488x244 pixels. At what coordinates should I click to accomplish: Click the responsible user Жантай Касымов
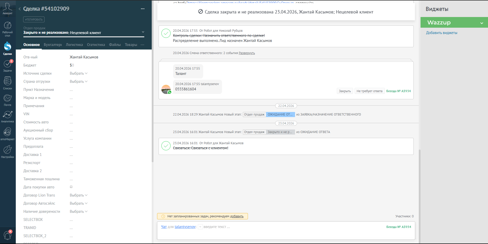tap(84, 57)
